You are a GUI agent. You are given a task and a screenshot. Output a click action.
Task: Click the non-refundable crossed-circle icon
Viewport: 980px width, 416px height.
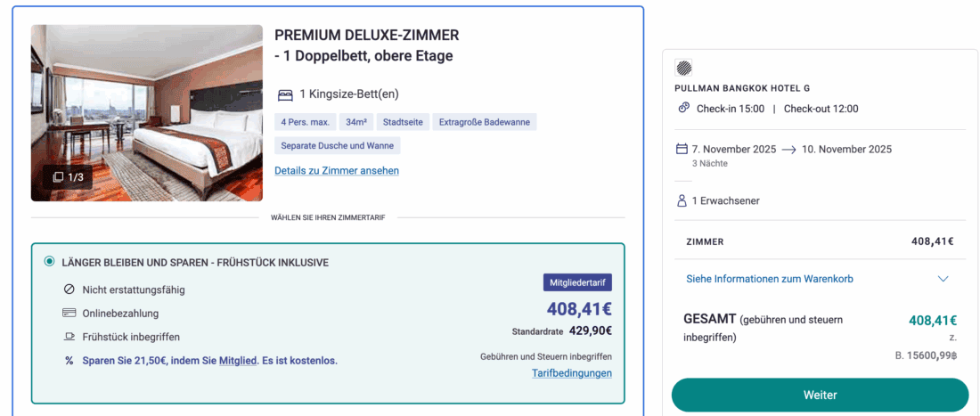point(69,290)
